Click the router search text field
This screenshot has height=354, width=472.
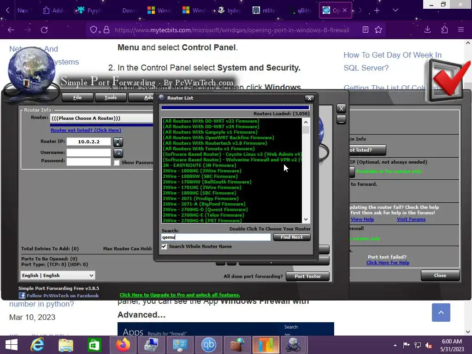click(x=216, y=237)
